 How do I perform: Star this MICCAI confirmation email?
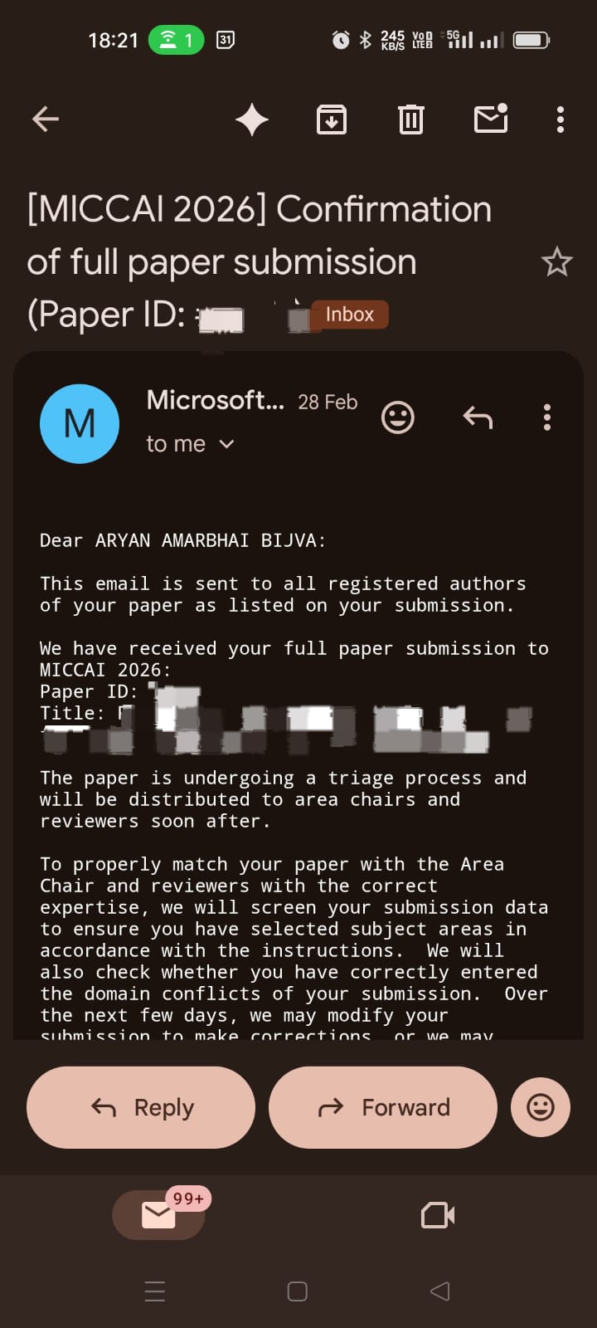(556, 262)
